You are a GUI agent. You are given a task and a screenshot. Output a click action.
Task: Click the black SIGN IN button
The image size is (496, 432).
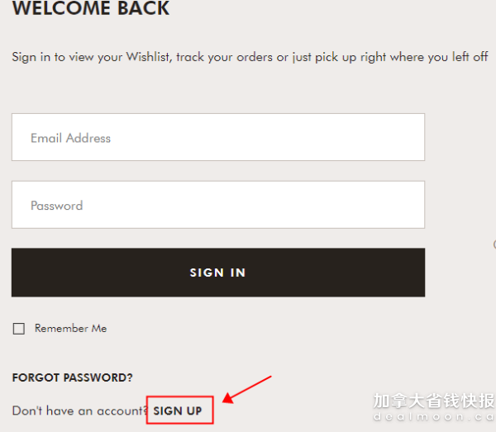coord(218,273)
